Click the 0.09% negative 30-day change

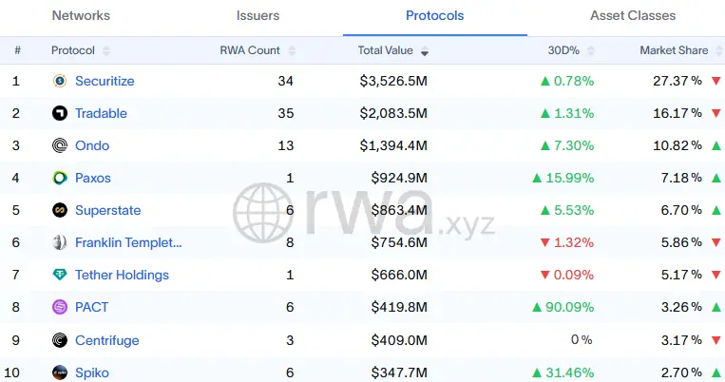point(574,275)
